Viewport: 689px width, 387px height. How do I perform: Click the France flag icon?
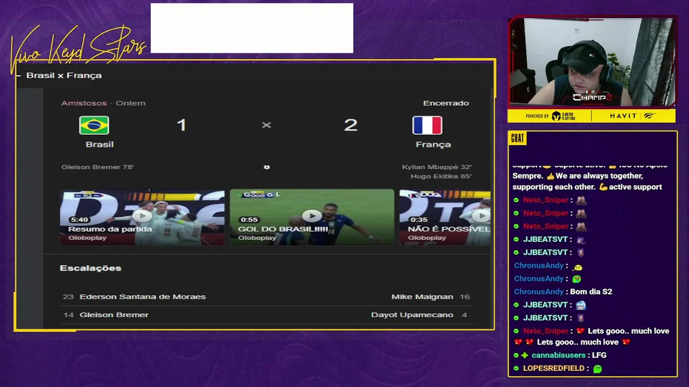click(x=427, y=125)
